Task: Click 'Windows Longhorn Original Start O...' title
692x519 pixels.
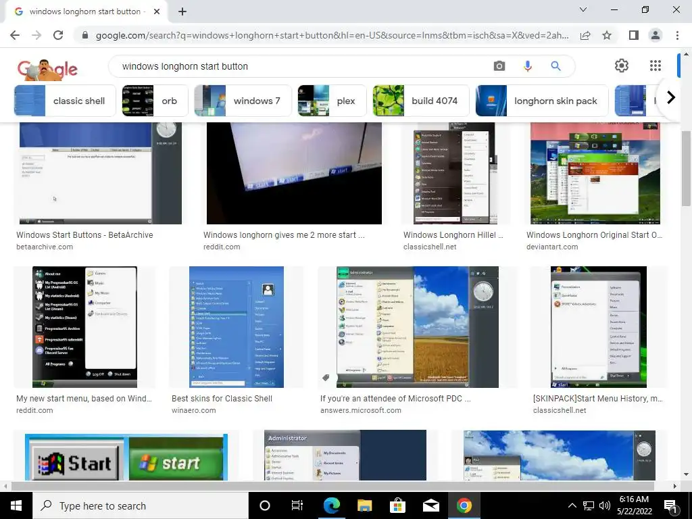Action: [x=594, y=235]
